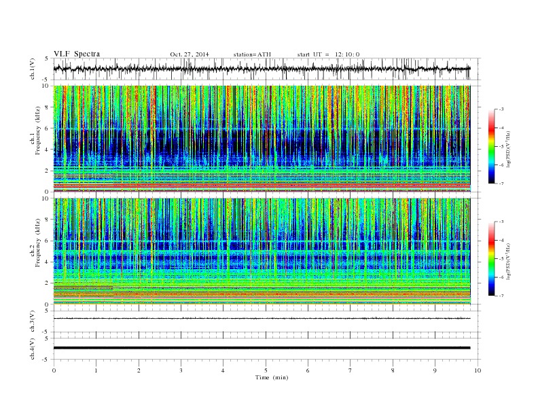
Task: Click the '-7' tick on ch.1 colorbar
Action: (501, 184)
